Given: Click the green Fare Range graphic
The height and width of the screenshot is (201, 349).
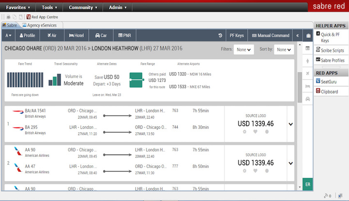Looking at the screenshot, I should point(136,80).
